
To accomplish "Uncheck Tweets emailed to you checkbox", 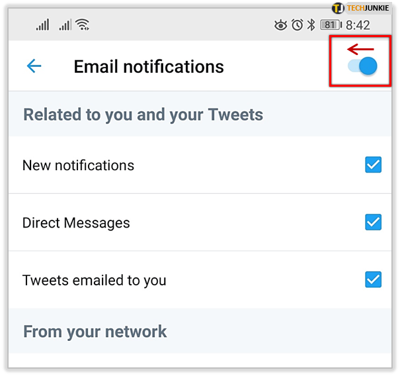I will (373, 279).
